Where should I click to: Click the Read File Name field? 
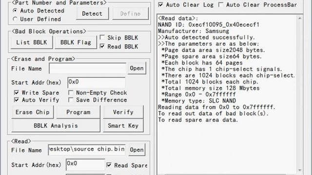[x=87, y=150]
